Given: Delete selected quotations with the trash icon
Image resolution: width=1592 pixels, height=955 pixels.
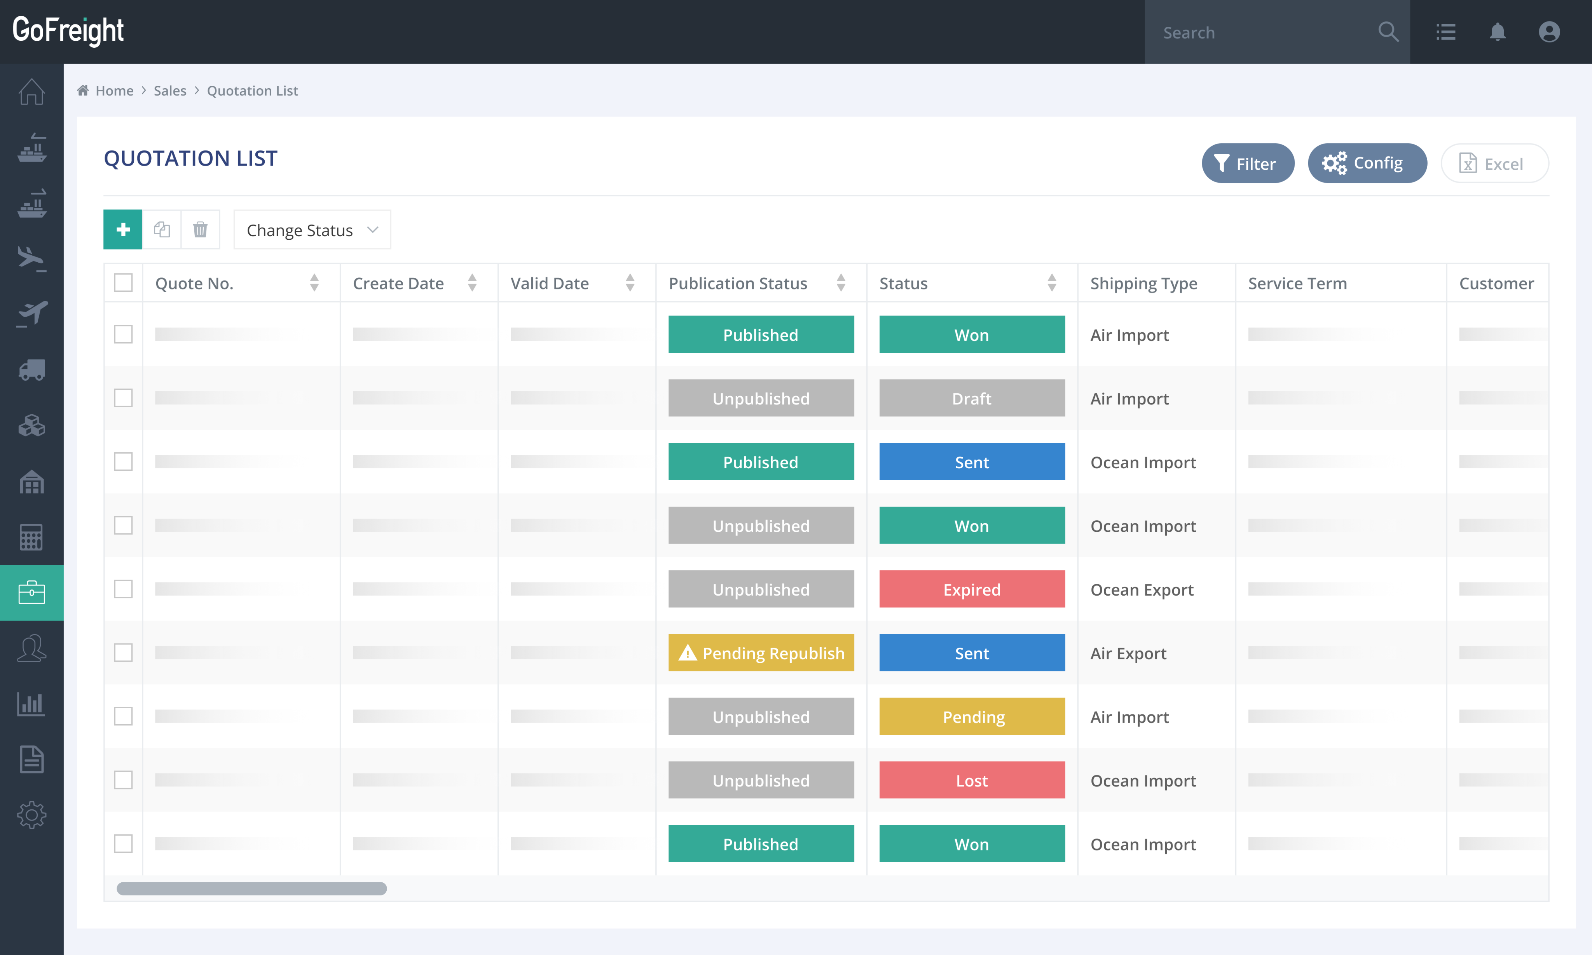Looking at the screenshot, I should (200, 229).
